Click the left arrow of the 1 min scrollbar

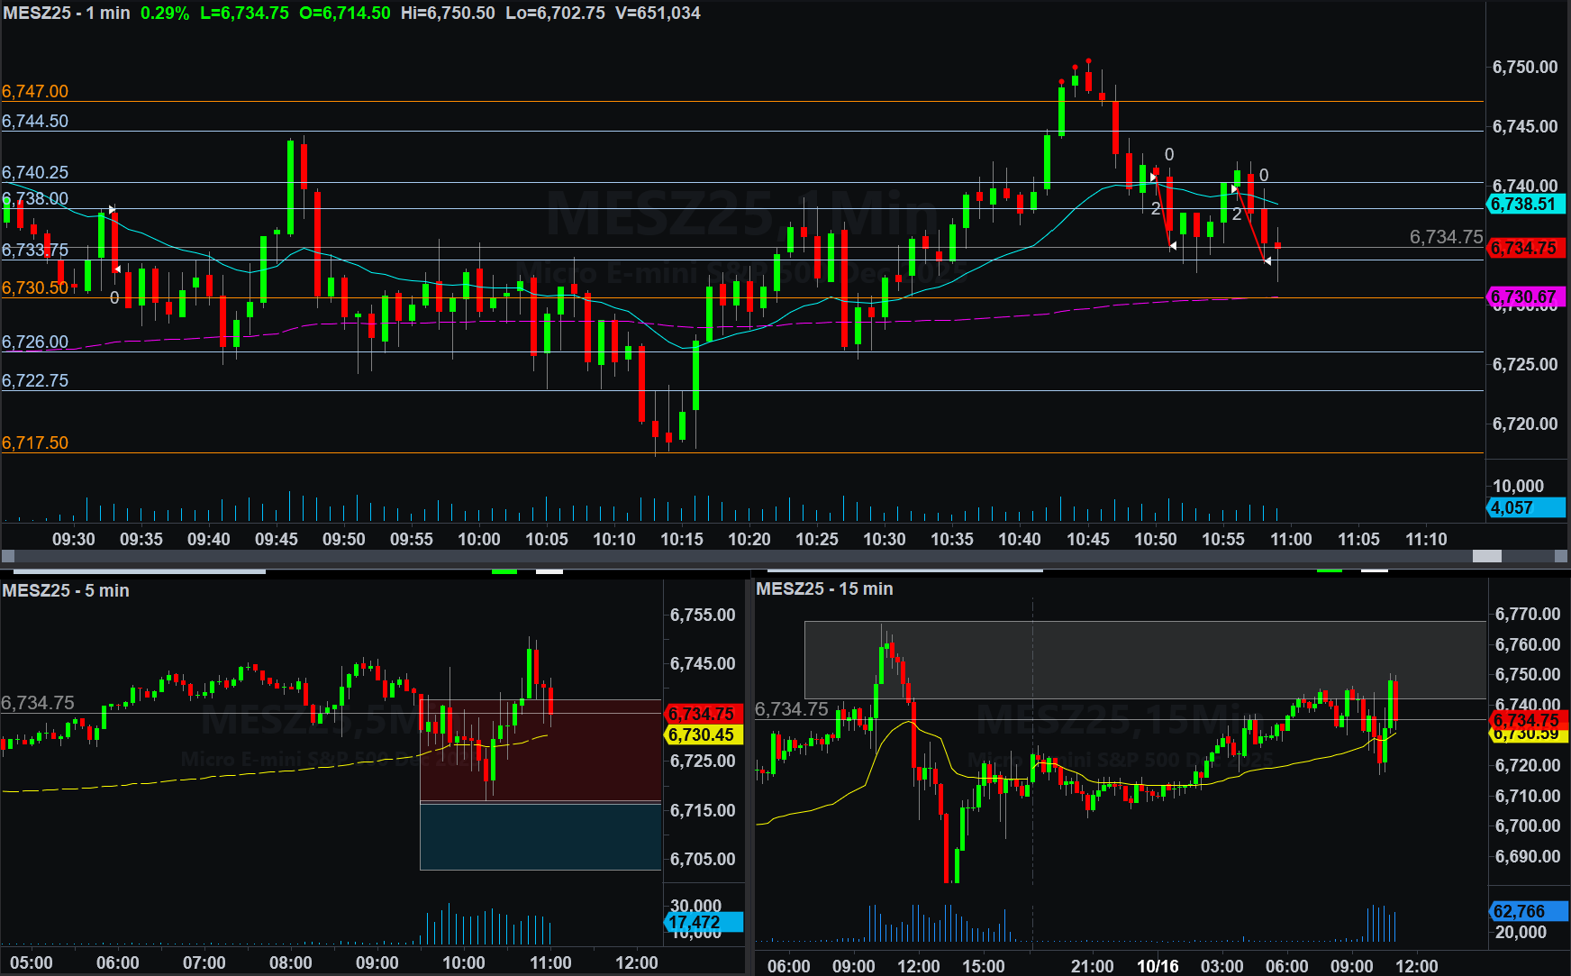click(7, 556)
